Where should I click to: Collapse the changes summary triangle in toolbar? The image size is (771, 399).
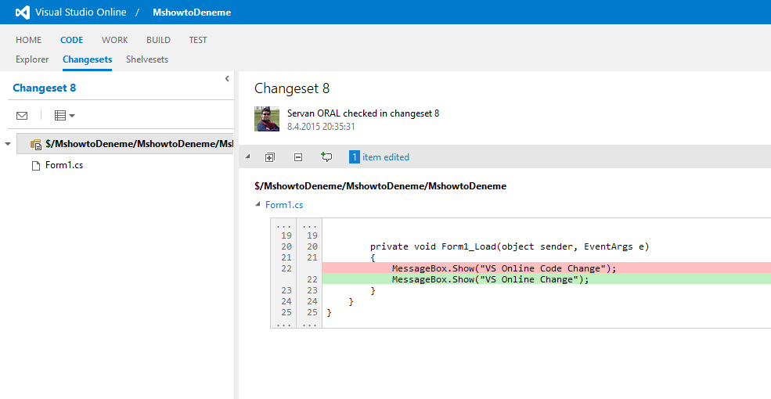[x=247, y=156]
